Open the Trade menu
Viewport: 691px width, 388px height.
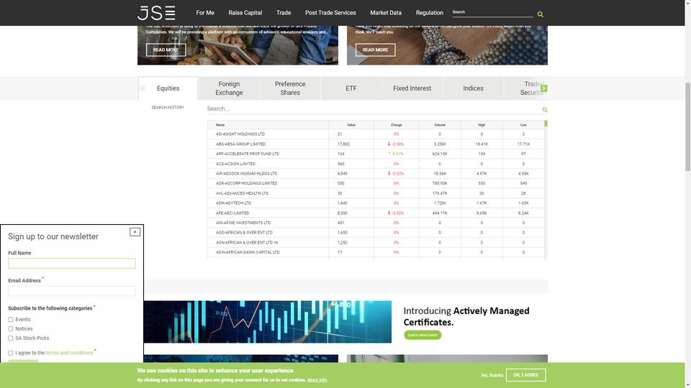[x=284, y=13]
